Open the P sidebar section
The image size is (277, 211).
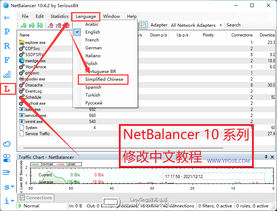pyautogui.click(x=7, y=31)
